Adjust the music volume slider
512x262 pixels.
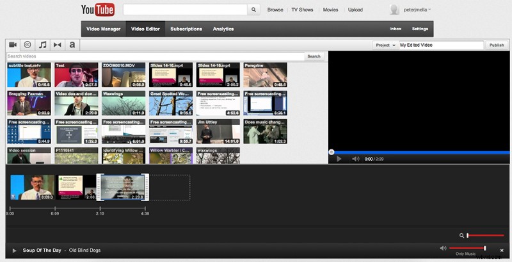468,249
